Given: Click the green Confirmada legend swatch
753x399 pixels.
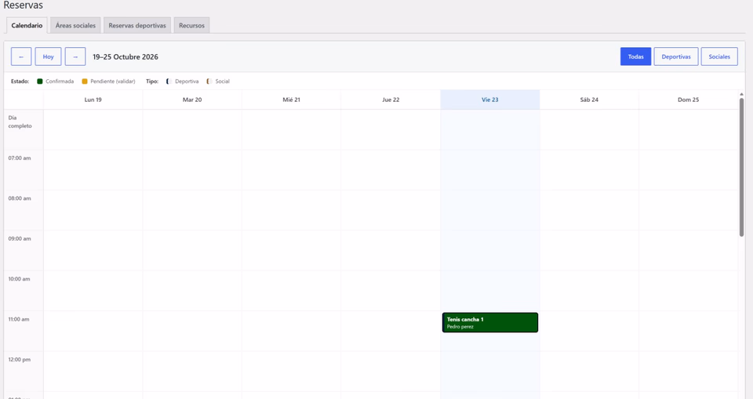Looking at the screenshot, I should click(40, 82).
